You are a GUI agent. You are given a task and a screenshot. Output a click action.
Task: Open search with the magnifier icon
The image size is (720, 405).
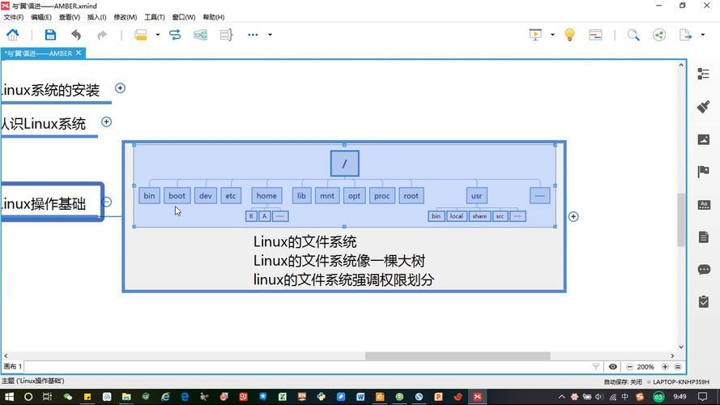coord(633,35)
